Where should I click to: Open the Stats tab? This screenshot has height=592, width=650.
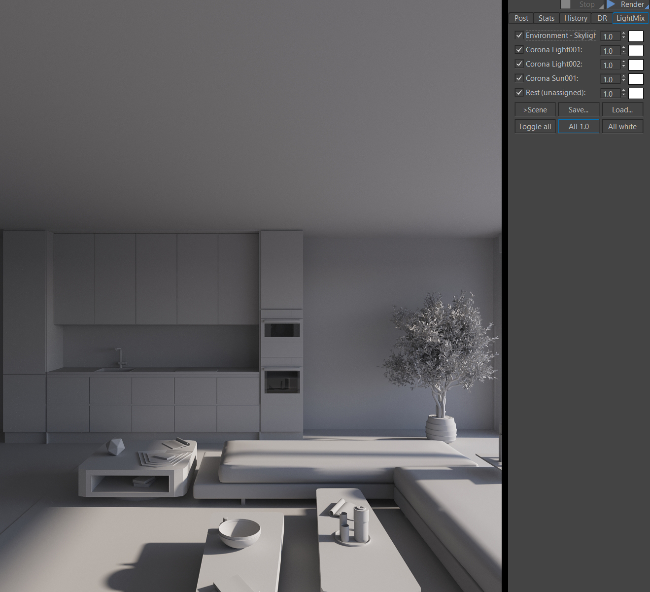pyautogui.click(x=546, y=18)
